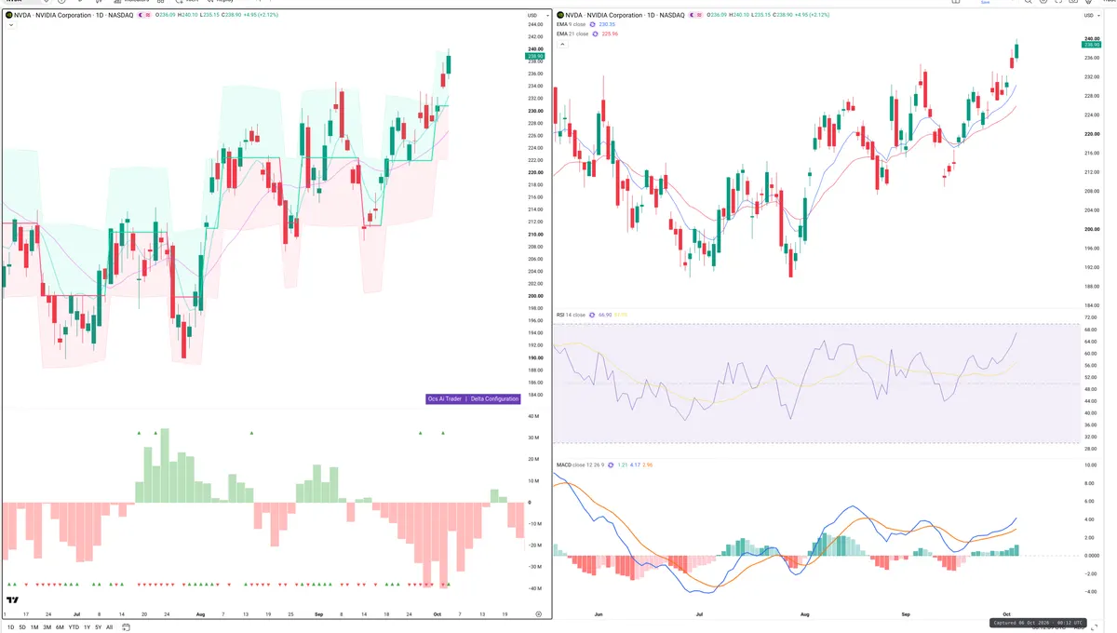Select the All time range
Viewport: 1117px width, 633px height.
tap(109, 627)
